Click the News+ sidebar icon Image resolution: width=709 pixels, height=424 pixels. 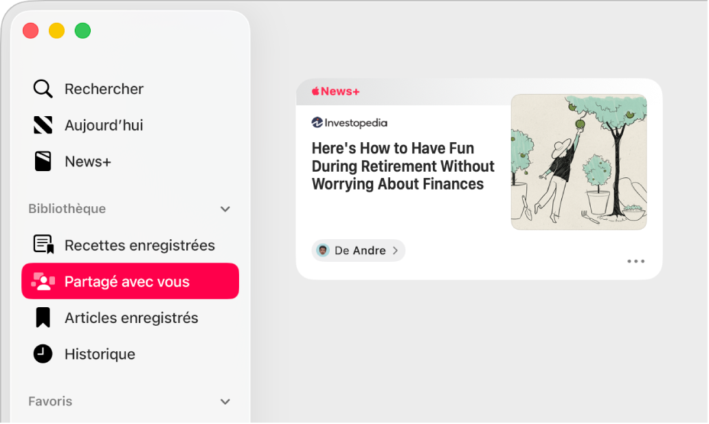tap(43, 161)
